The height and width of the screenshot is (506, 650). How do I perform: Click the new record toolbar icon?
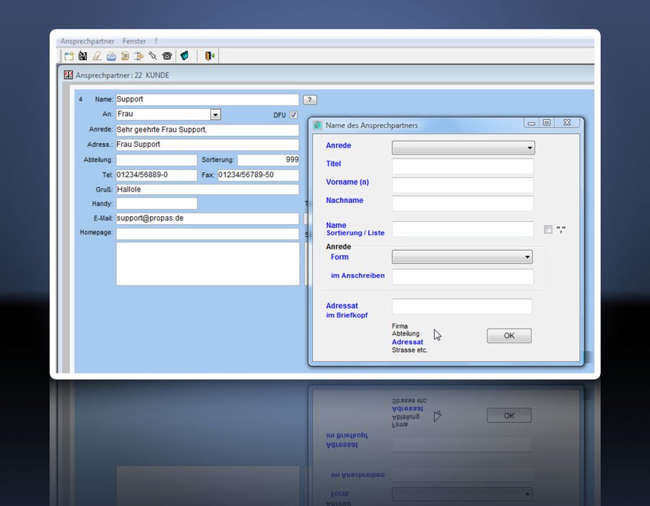(x=69, y=56)
